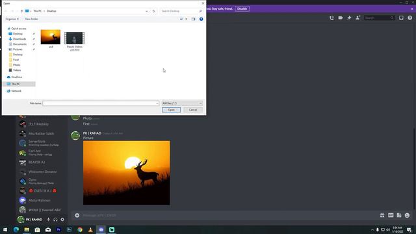This screenshot has height=234, width=416.
Task: Click Disable in the purple banner
Action: point(242,8)
